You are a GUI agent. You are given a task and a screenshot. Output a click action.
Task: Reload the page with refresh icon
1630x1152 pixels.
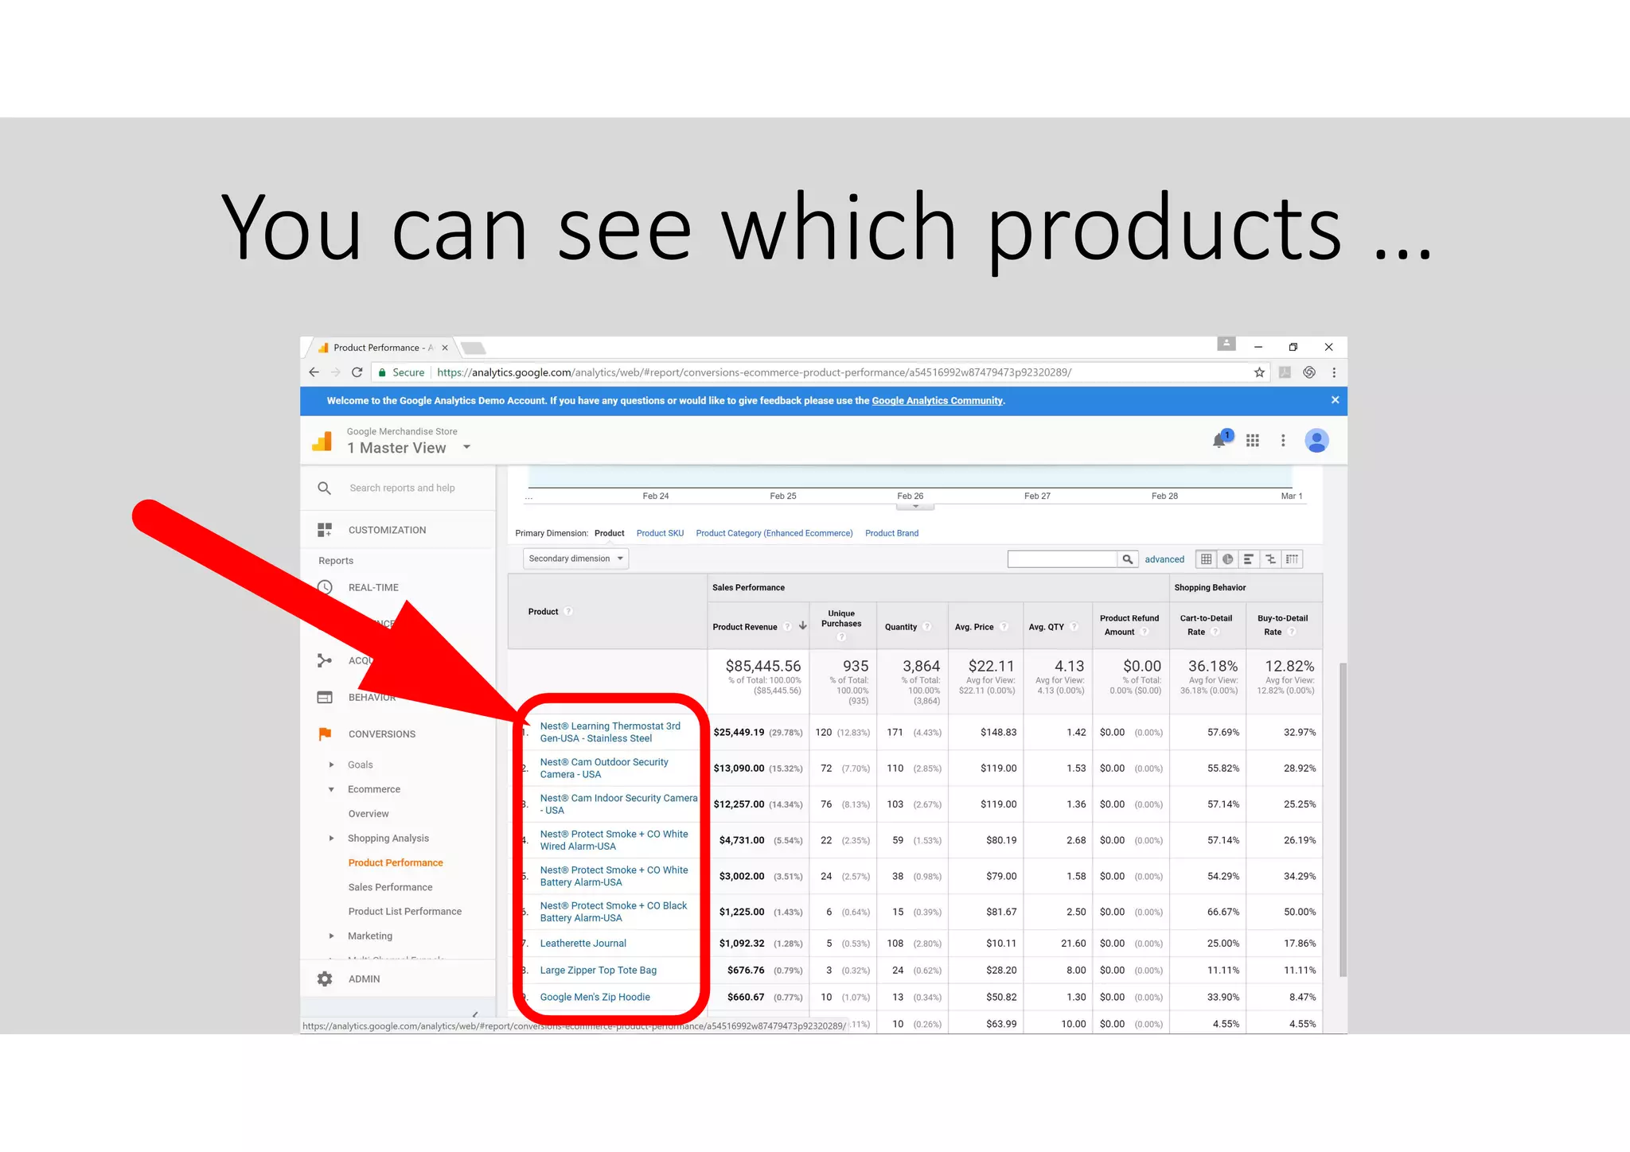(357, 372)
